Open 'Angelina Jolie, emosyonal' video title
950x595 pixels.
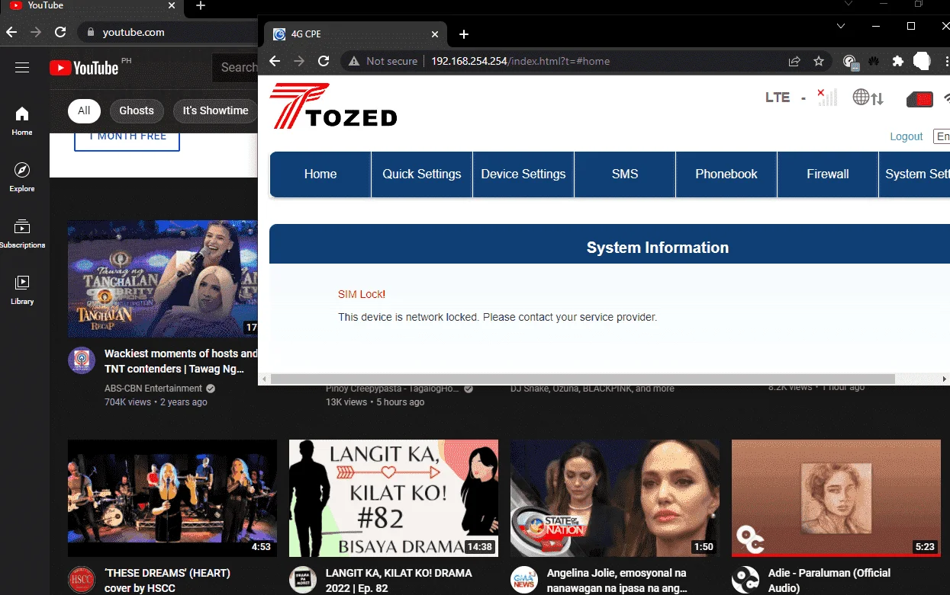[617, 581]
